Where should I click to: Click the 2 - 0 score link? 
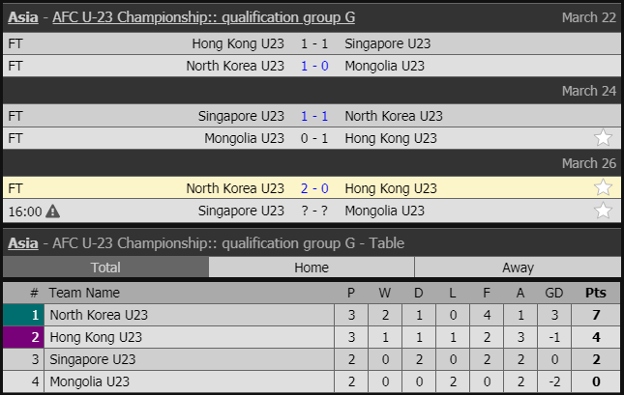314,187
